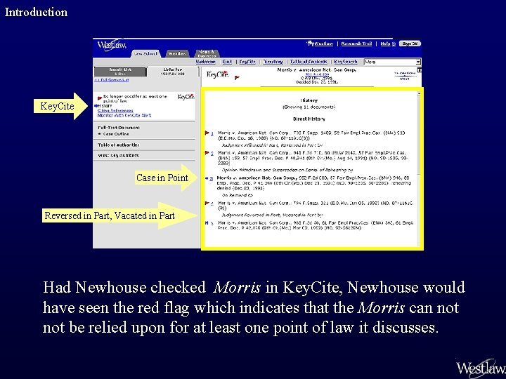Viewport: 506px width, 379px height.
Task: Click red flag next to 'No longer good' status
Action: point(100,98)
